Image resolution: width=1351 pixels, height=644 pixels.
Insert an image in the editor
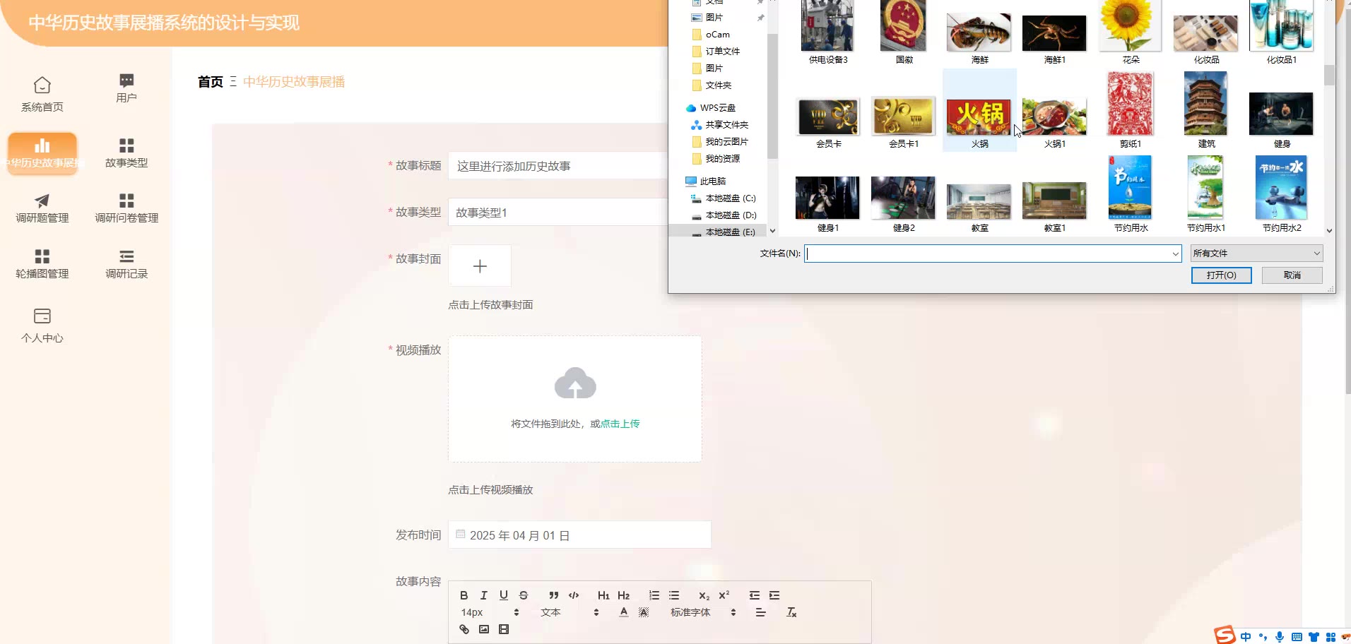pyautogui.click(x=484, y=629)
